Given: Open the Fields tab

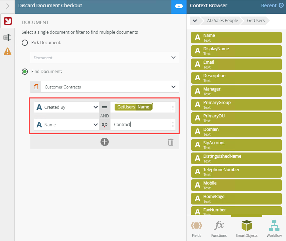Looking at the screenshot, I should (197, 229).
